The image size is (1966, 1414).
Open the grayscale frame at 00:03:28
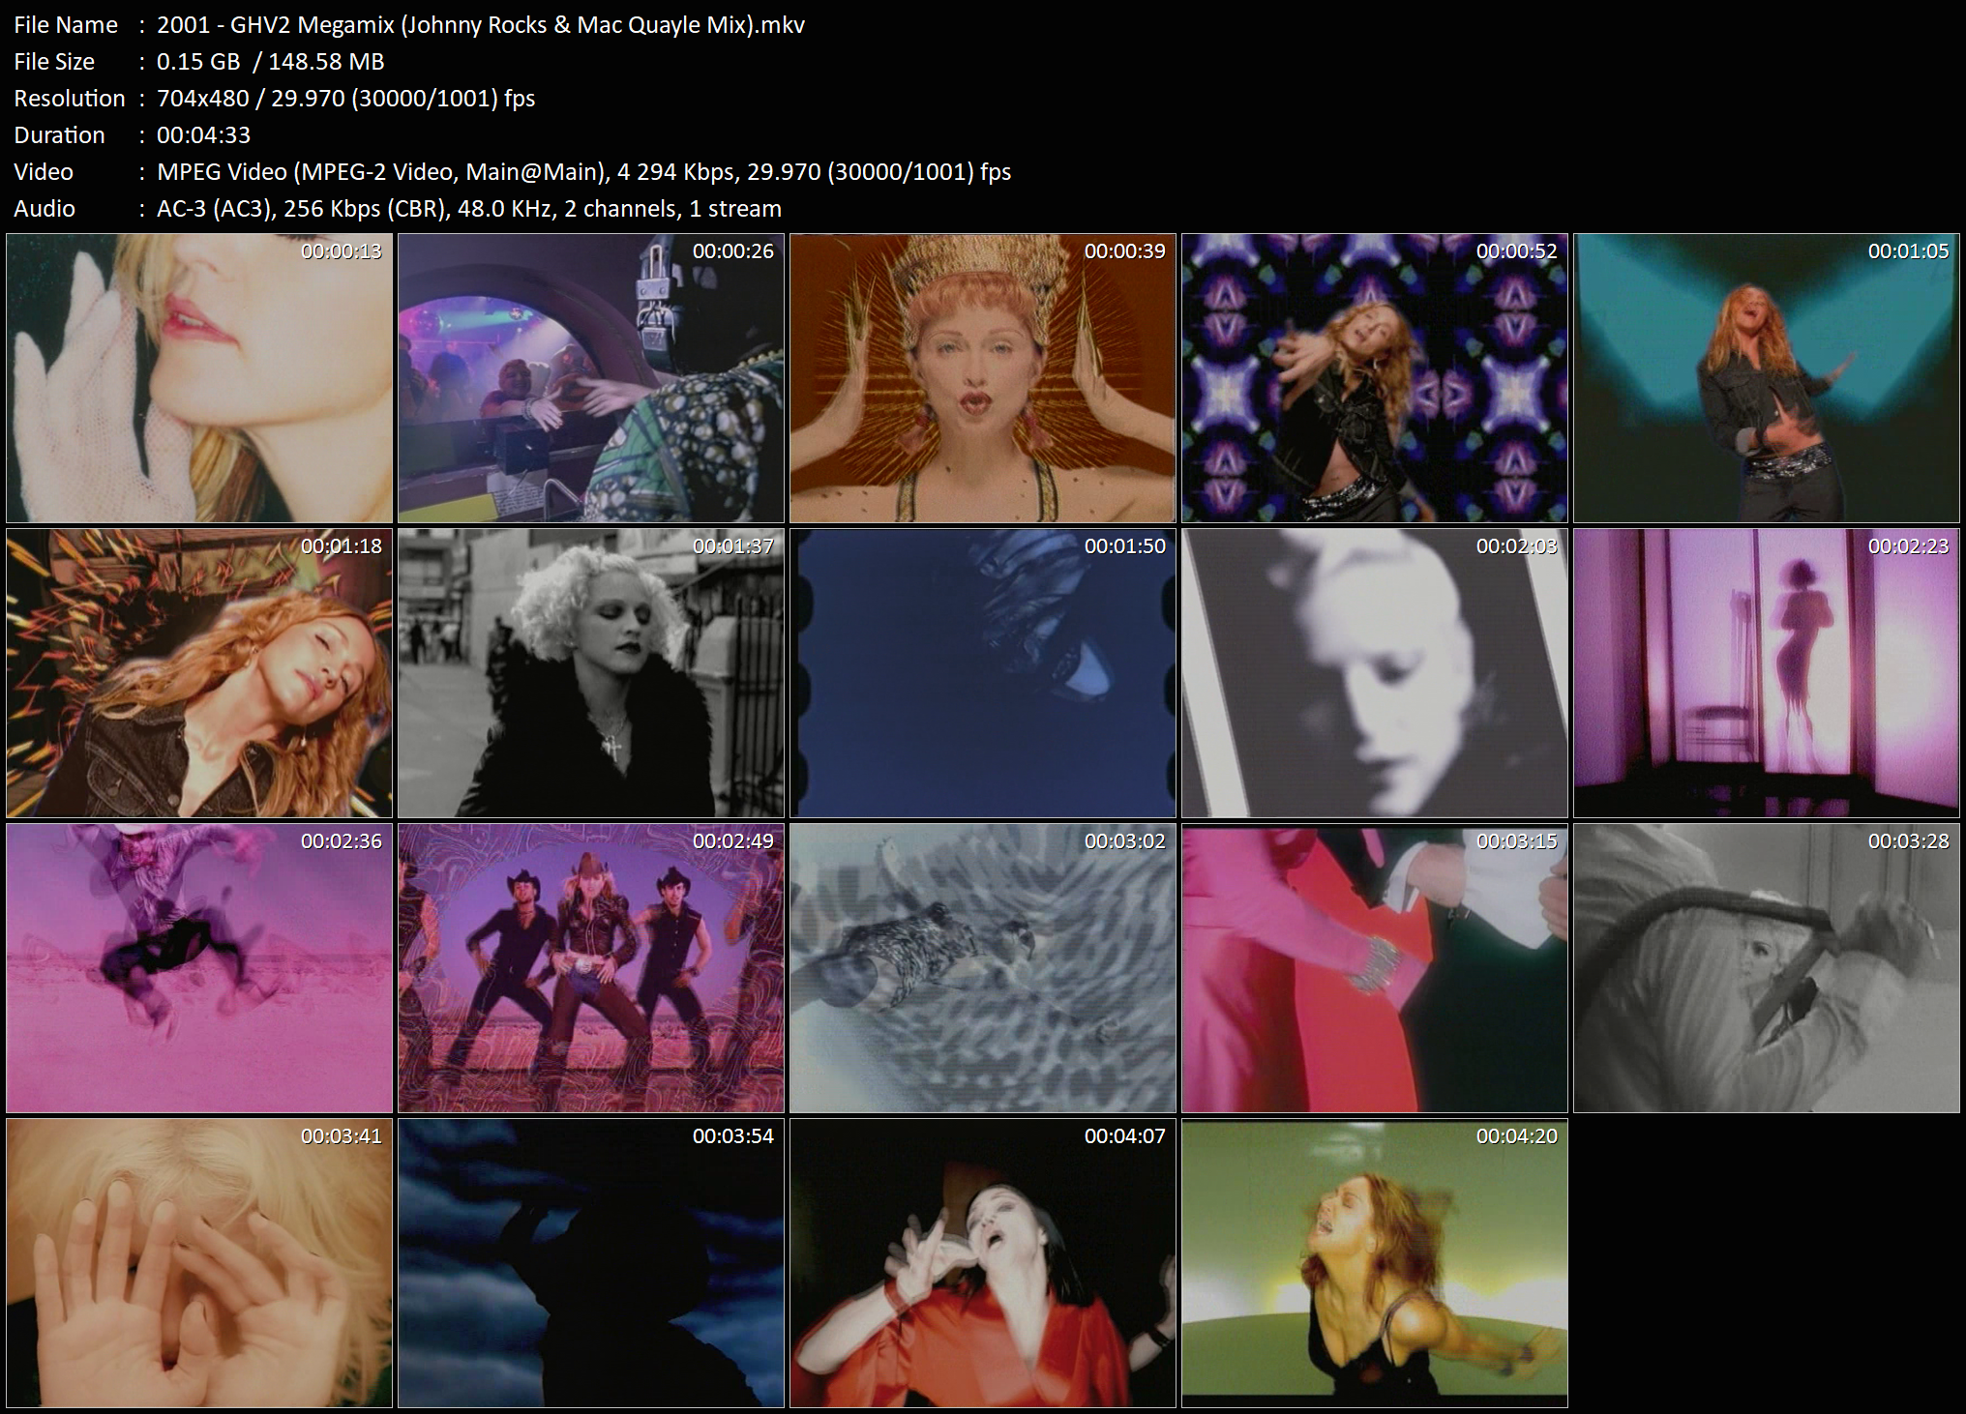[x=1767, y=968]
